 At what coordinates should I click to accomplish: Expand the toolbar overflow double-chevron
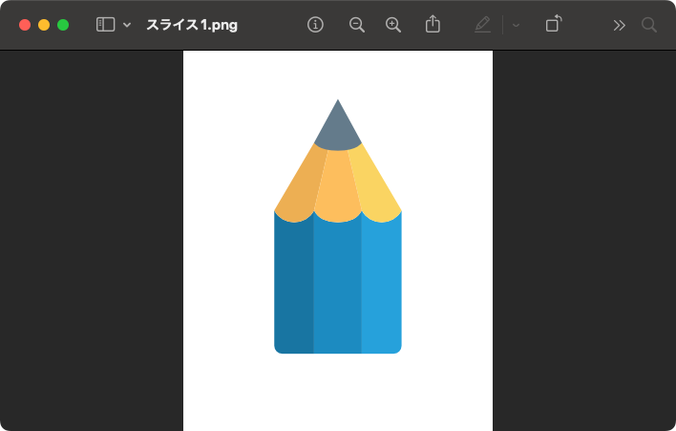point(619,25)
